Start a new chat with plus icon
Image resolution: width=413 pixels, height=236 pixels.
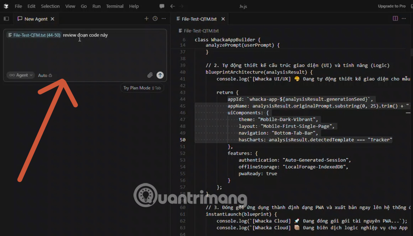tap(147, 19)
